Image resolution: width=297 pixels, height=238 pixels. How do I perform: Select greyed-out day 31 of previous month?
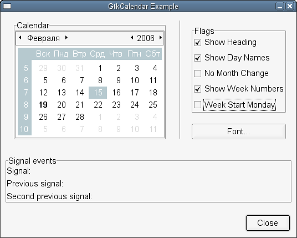tap(80, 68)
